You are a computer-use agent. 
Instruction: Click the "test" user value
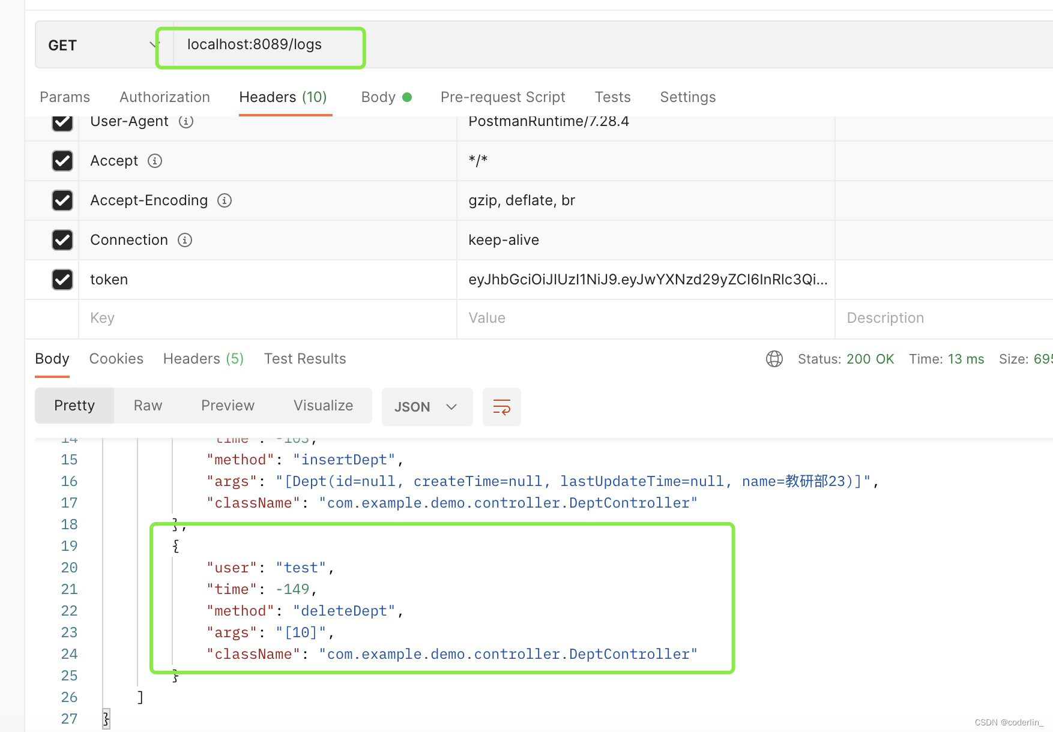(x=301, y=568)
